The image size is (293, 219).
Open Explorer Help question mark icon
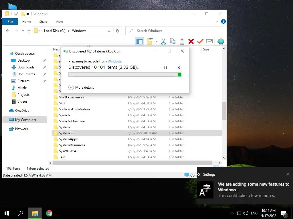223,21
